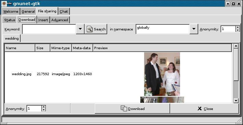Increase top Anonymity with up arrow

pyautogui.click(x=238, y=27)
